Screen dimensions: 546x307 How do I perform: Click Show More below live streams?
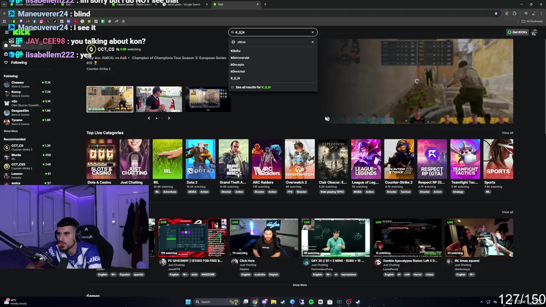point(299,285)
